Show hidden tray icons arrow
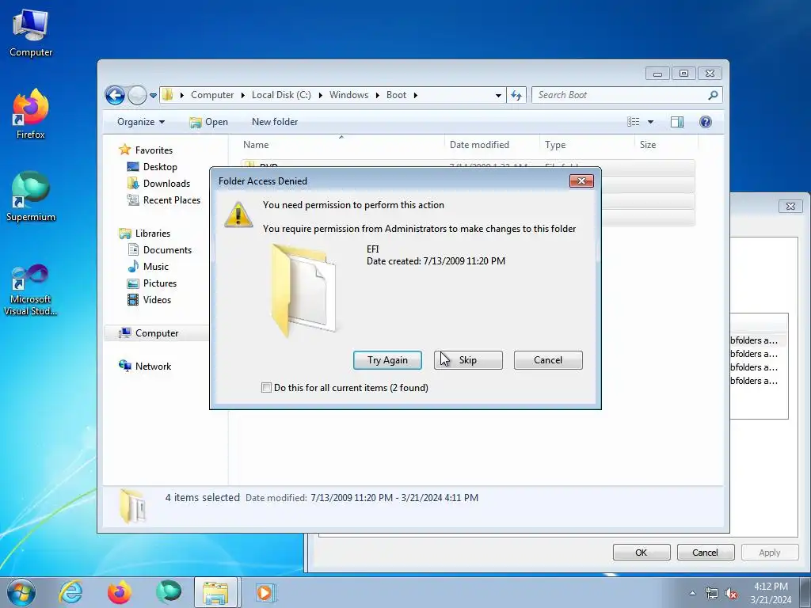The image size is (811, 608). pyautogui.click(x=692, y=593)
